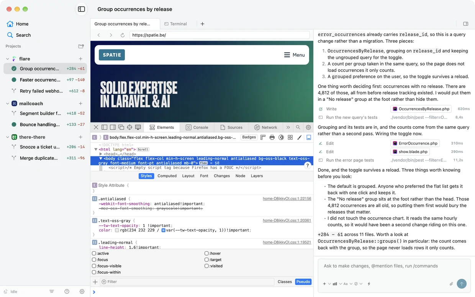Toggle rulers icon in Elements toolbar
This screenshot has height=297, width=475.
tap(263, 137)
